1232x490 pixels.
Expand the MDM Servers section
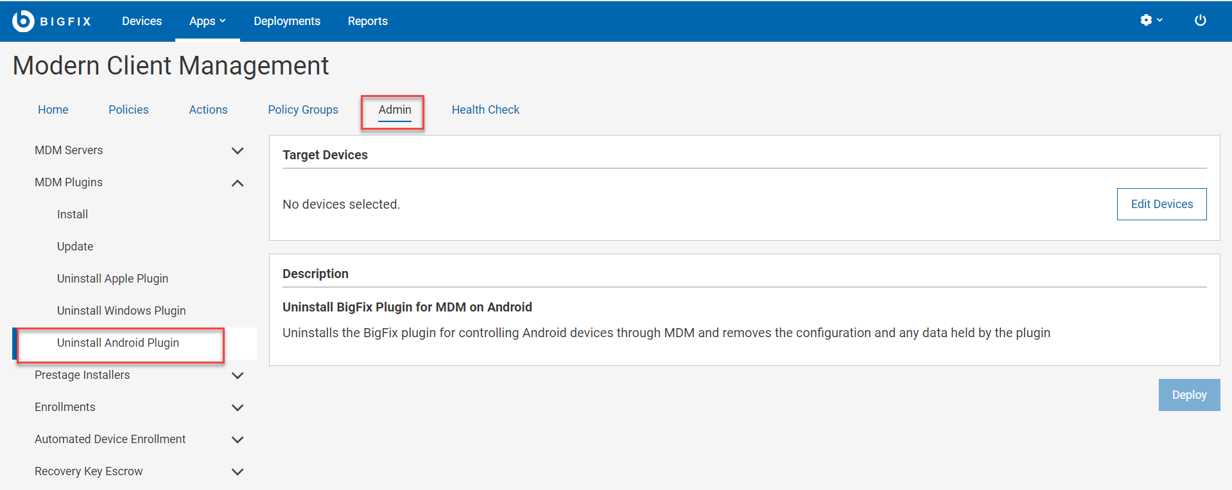(x=237, y=151)
